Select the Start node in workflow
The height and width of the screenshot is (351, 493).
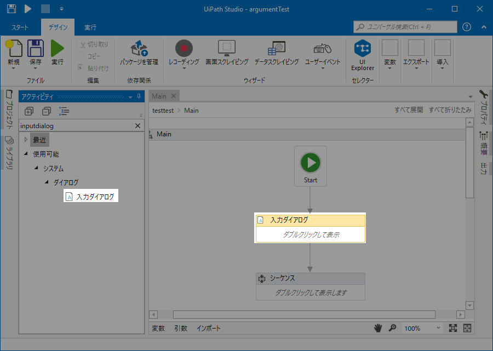click(x=311, y=166)
